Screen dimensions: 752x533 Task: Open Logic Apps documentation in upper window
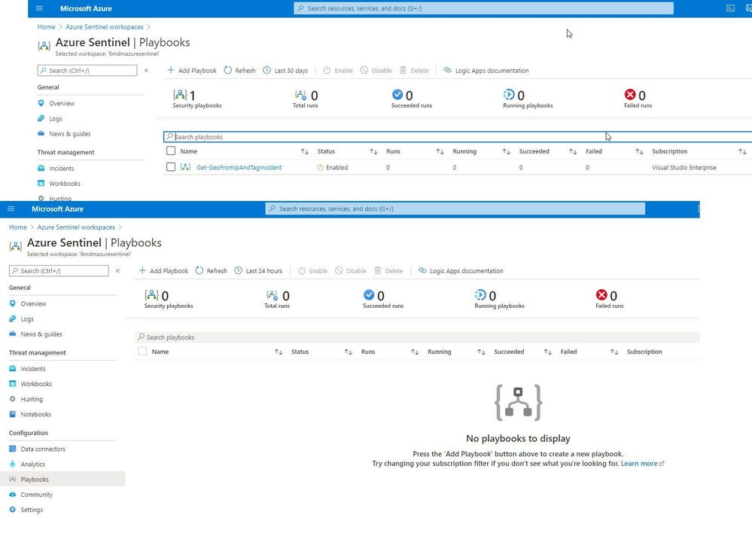(486, 71)
